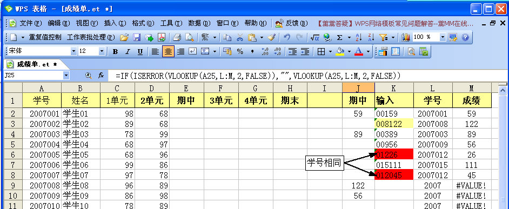Export the sheet as PDF
509x209 pixels.
(x=162, y=38)
